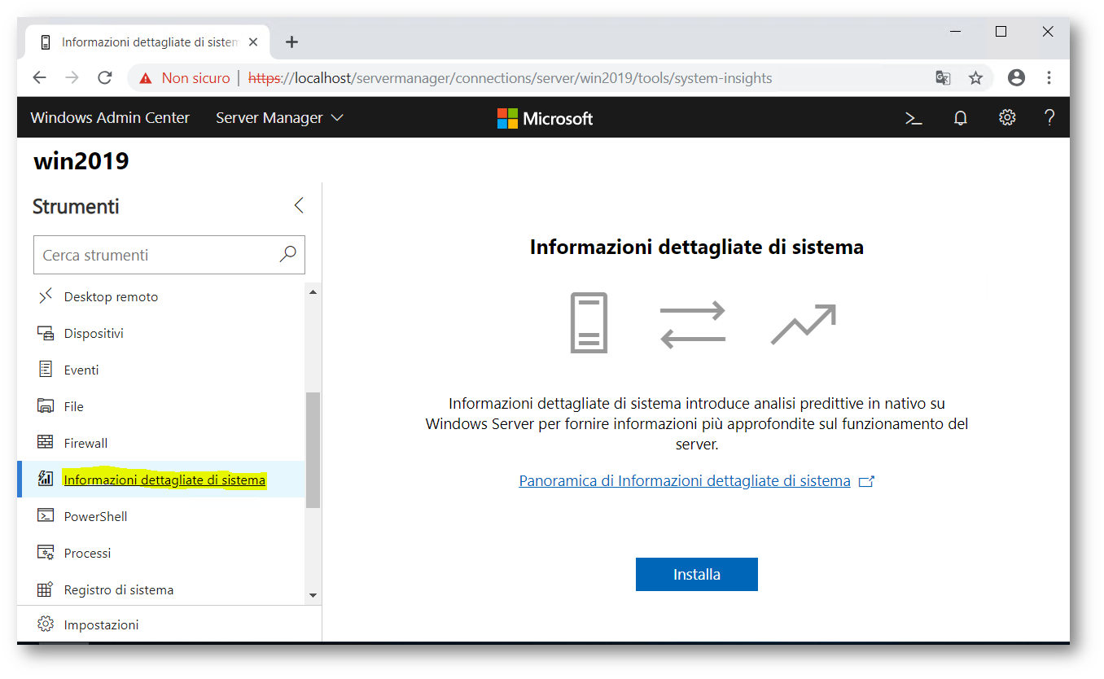
Task: Open the Chrome three-dot menu
Action: (1049, 78)
